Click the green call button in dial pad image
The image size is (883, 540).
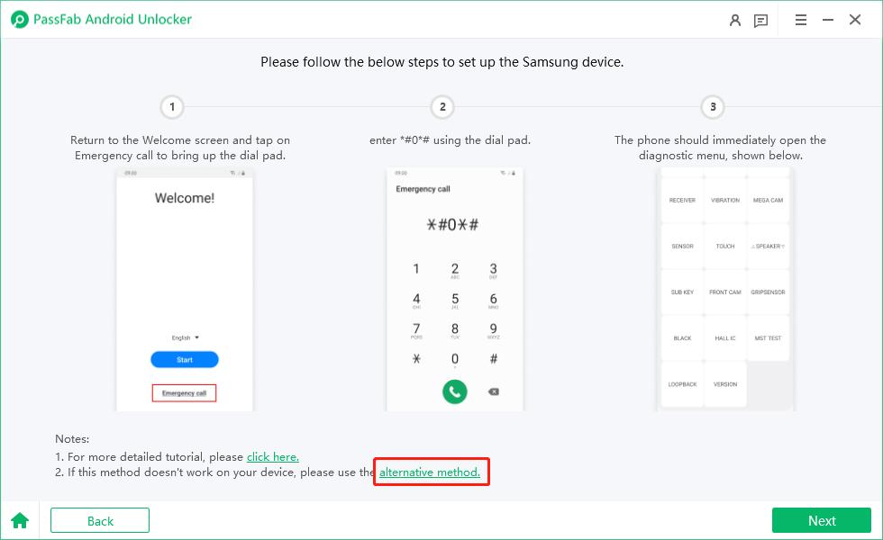[454, 391]
